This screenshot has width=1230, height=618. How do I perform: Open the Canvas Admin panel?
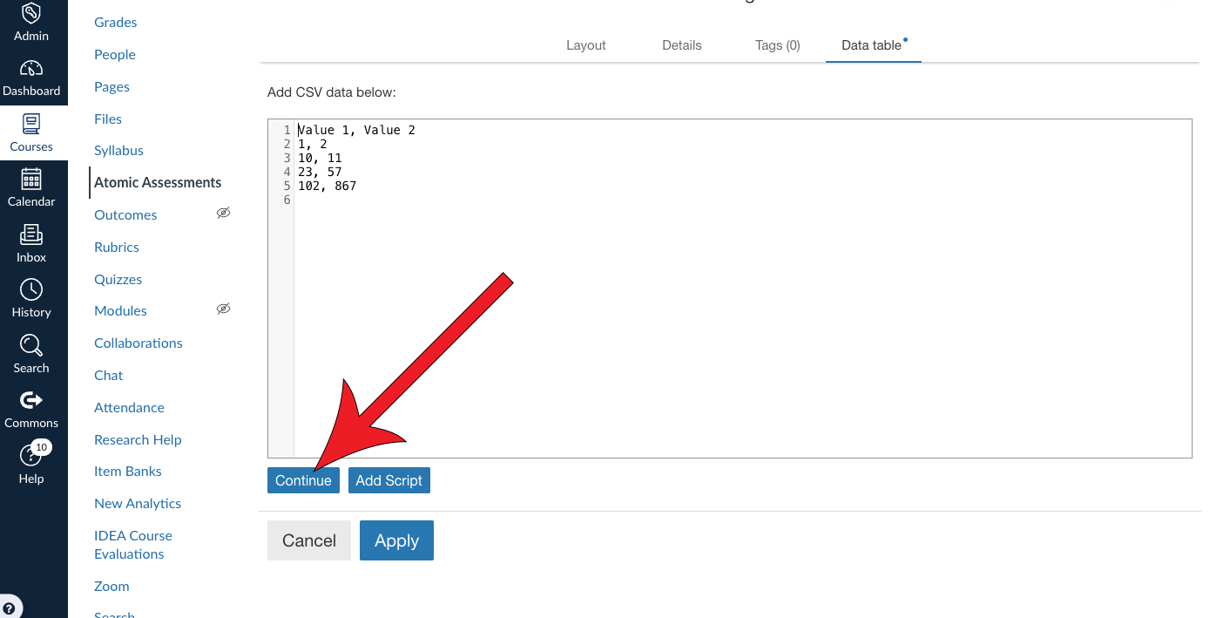(x=31, y=24)
